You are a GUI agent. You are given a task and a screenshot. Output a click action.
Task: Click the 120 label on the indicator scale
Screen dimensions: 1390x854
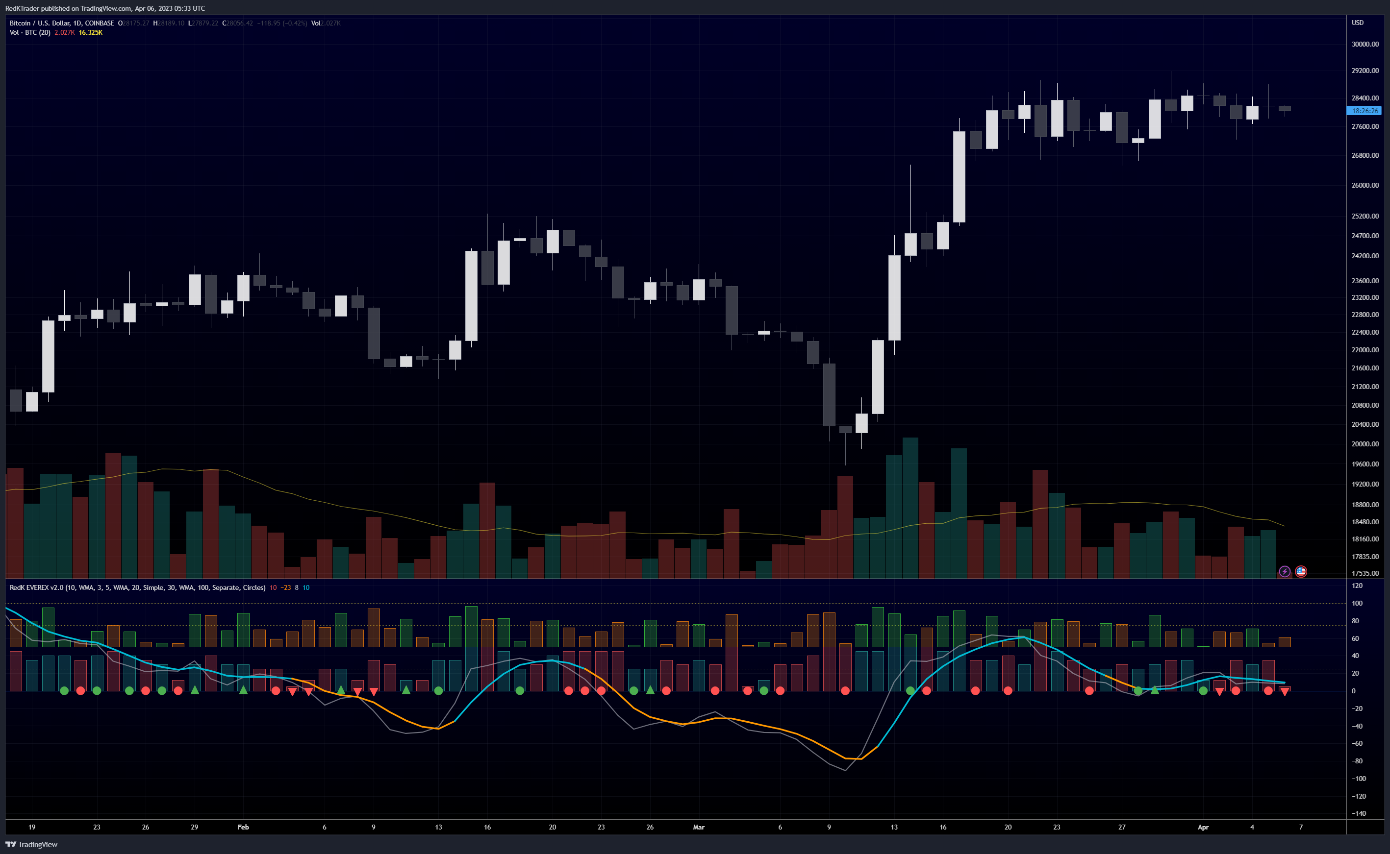(1357, 586)
